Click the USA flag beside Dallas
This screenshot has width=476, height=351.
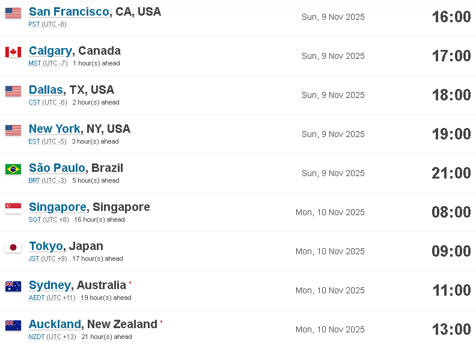pos(13,91)
